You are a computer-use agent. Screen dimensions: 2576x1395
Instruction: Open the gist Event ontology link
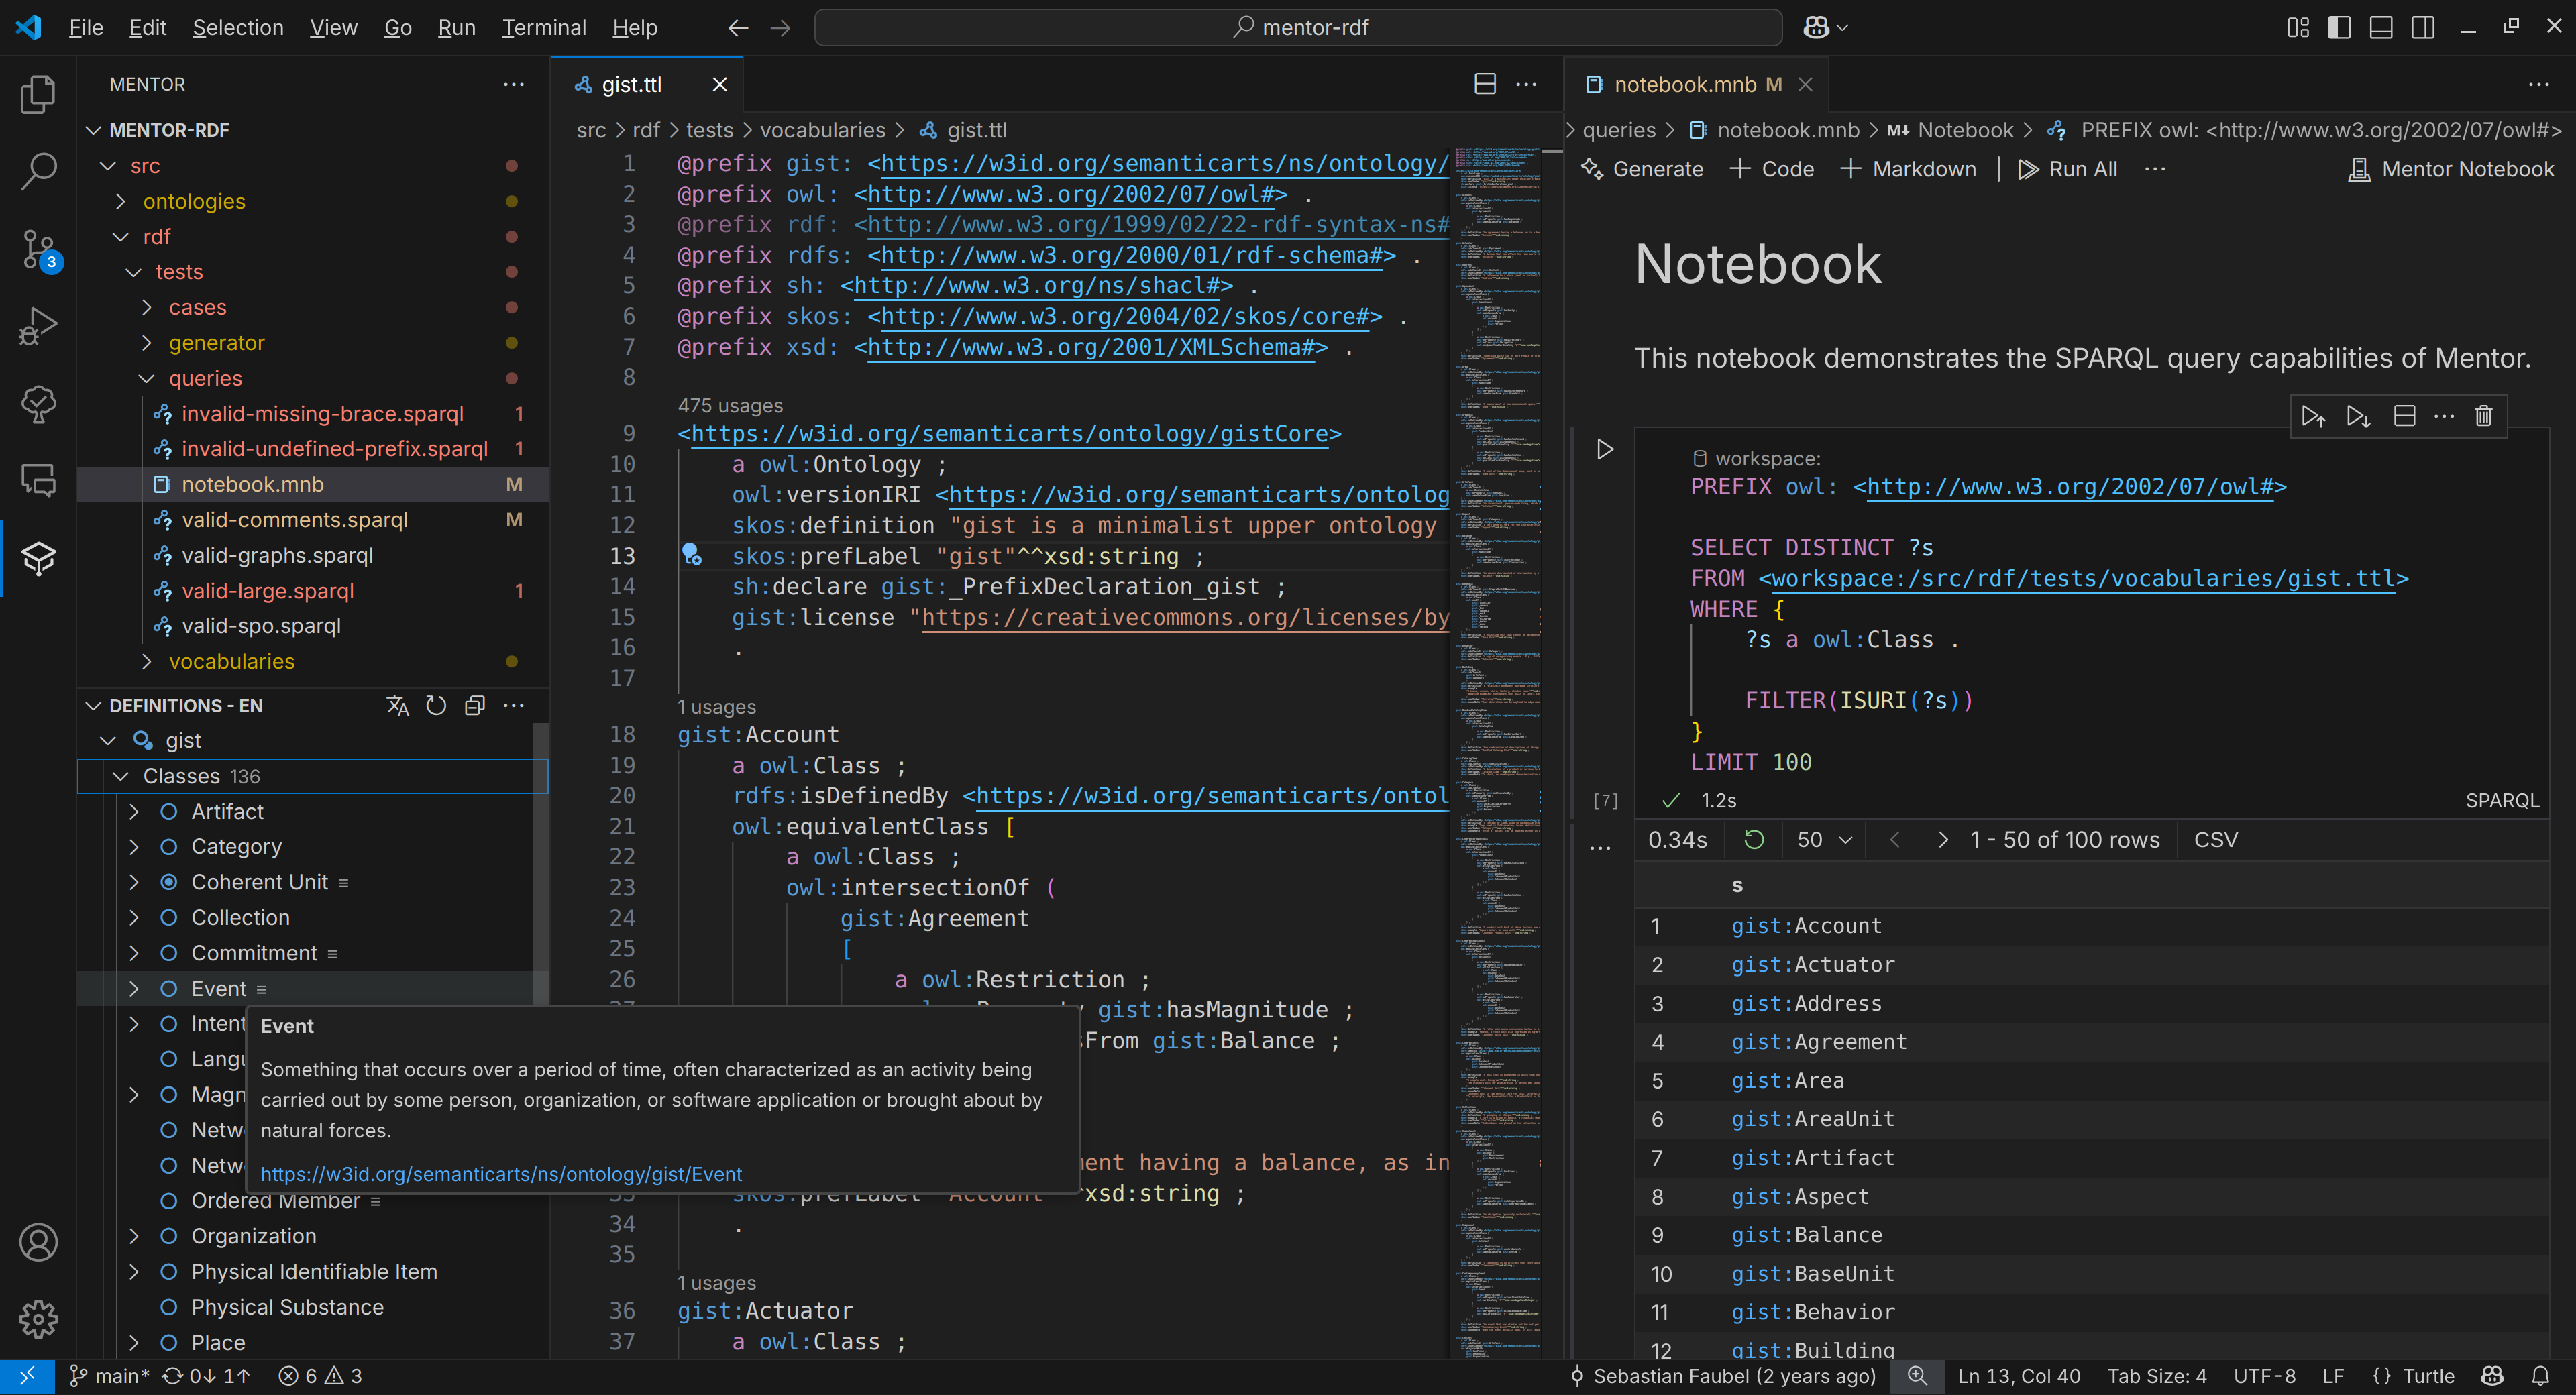pos(501,1174)
